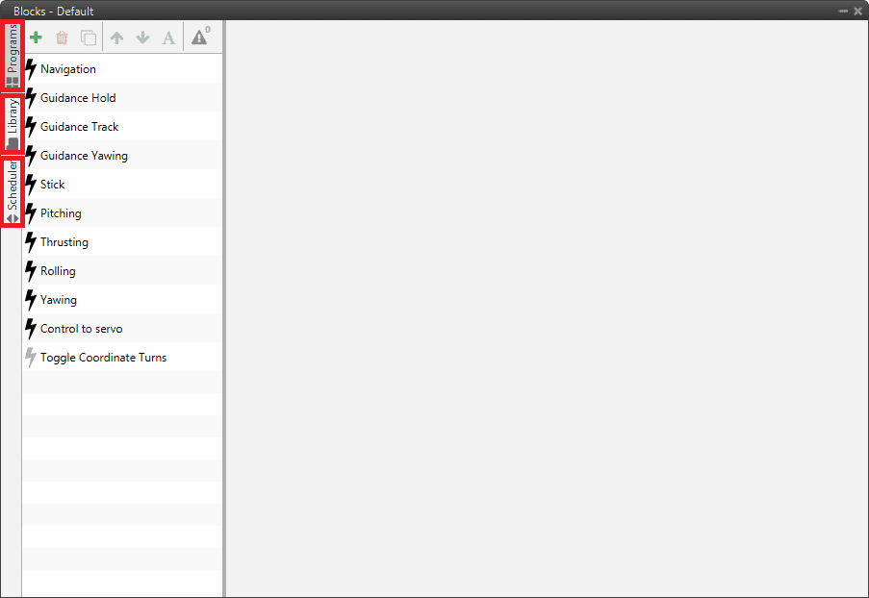869x598 pixels.
Task: Move program down with the down arrow
Action: [x=142, y=37]
